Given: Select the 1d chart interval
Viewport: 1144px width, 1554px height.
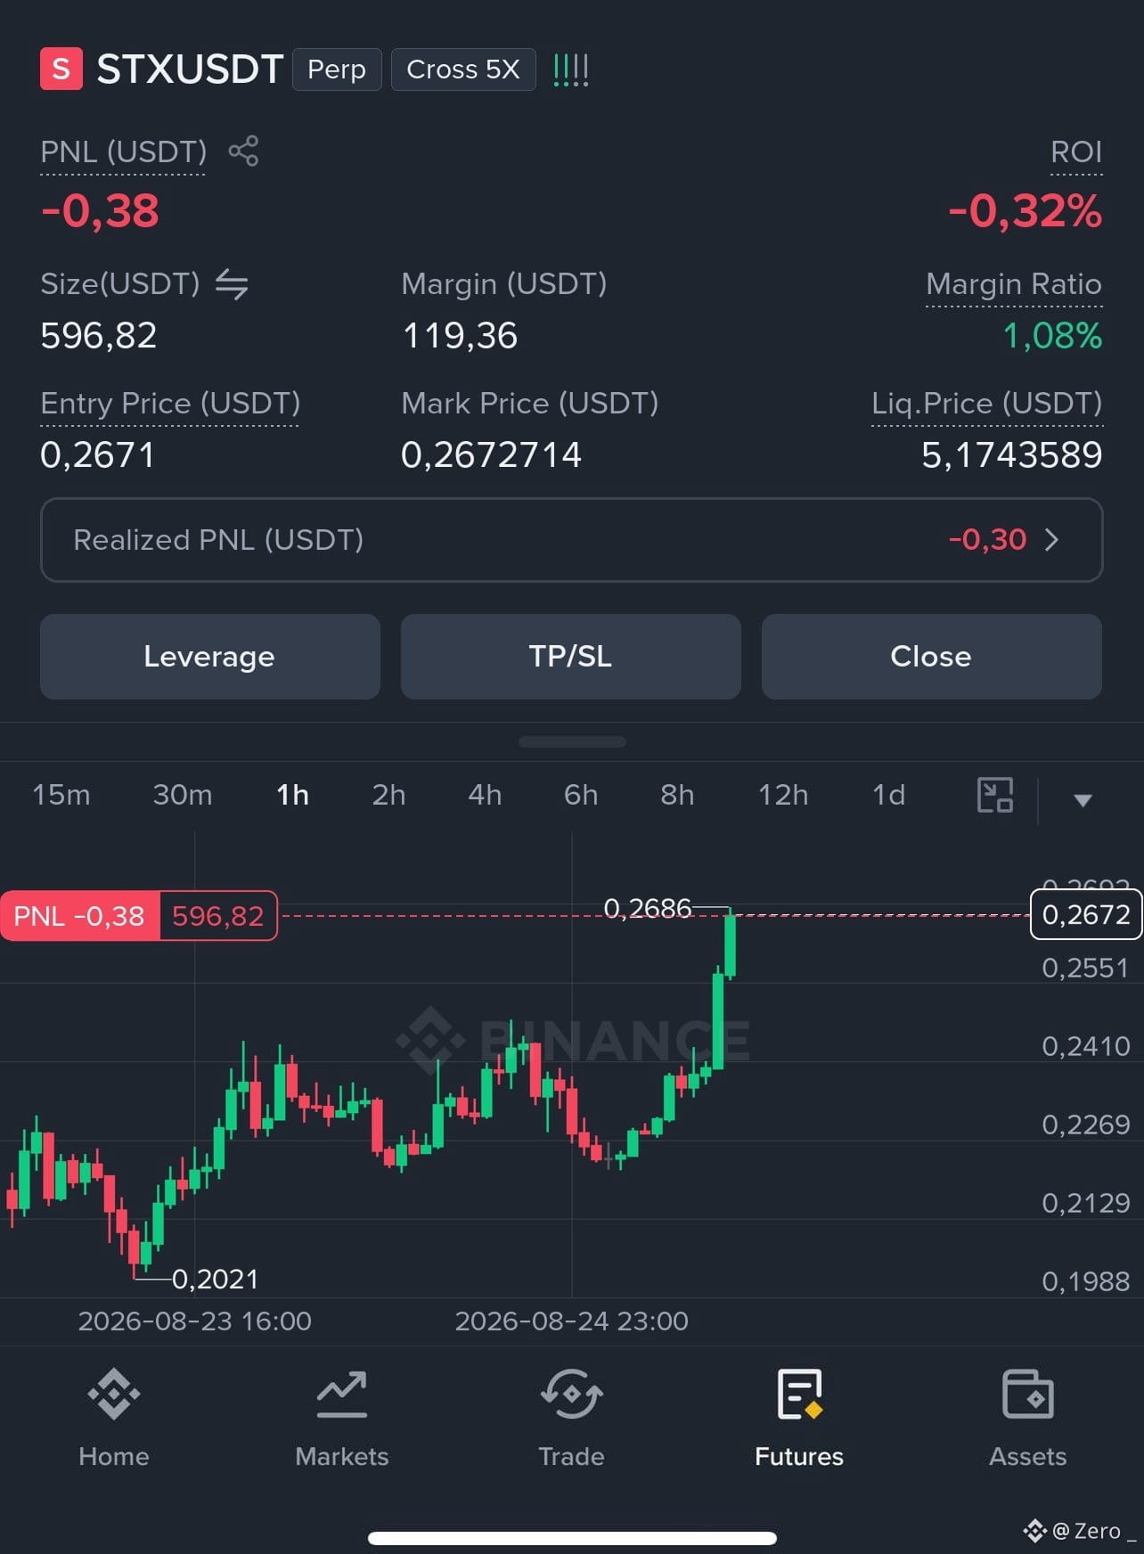Looking at the screenshot, I should 888,795.
